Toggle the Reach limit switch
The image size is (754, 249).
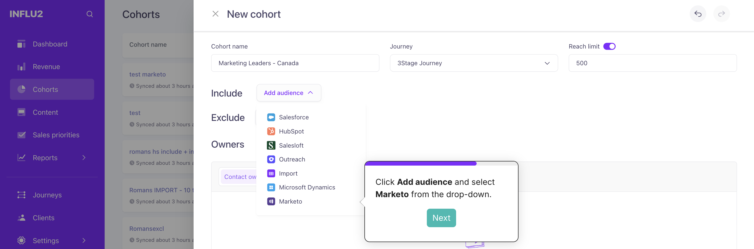point(609,46)
